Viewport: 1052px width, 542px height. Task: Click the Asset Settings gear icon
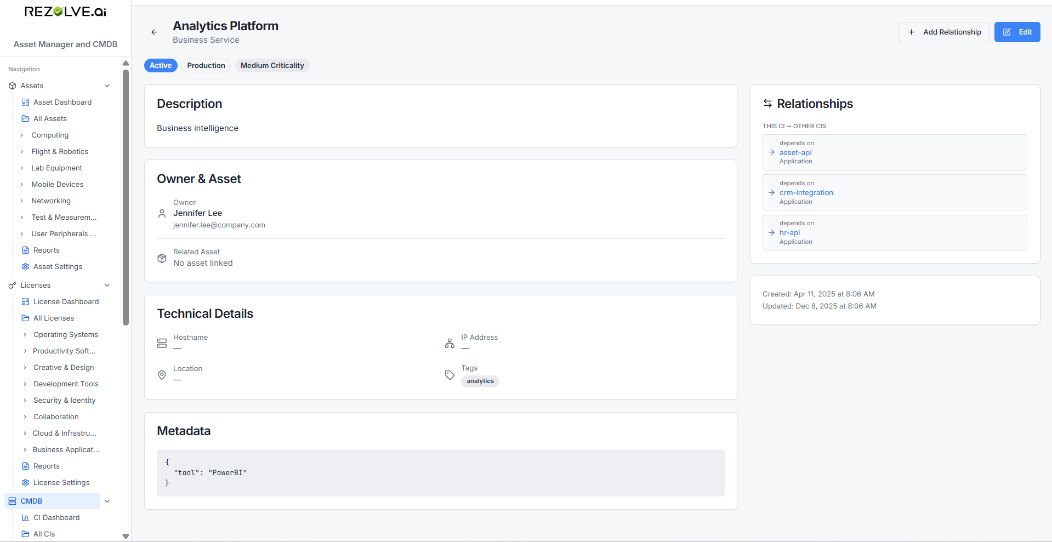tap(25, 267)
